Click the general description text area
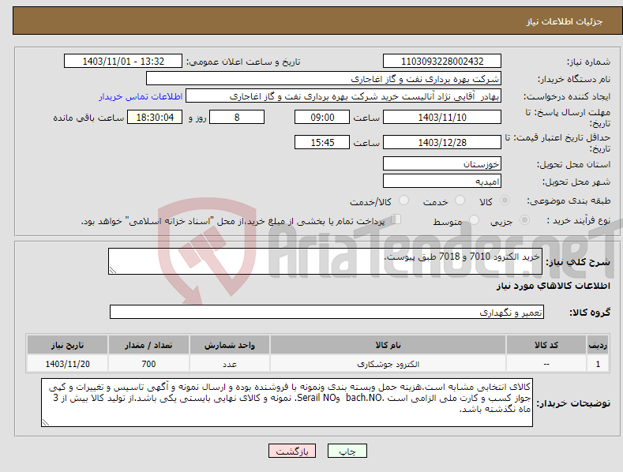 (325, 261)
